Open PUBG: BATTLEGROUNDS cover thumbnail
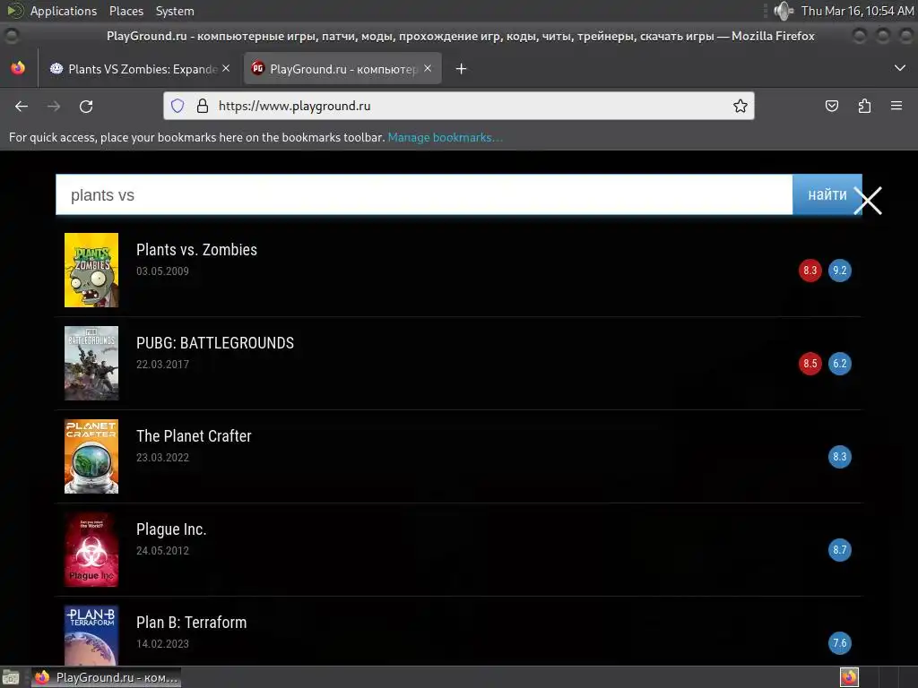The width and height of the screenshot is (918, 688). click(91, 363)
